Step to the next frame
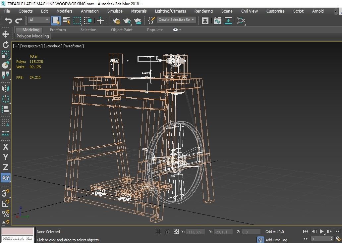This screenshot has height=243, width=342. pyautogui.click(x=329, y=231)
